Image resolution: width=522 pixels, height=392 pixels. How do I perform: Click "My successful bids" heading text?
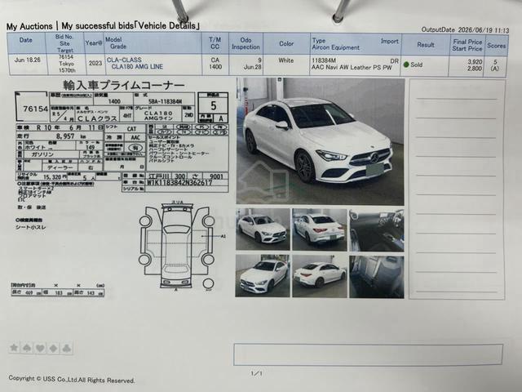[97, 26]
